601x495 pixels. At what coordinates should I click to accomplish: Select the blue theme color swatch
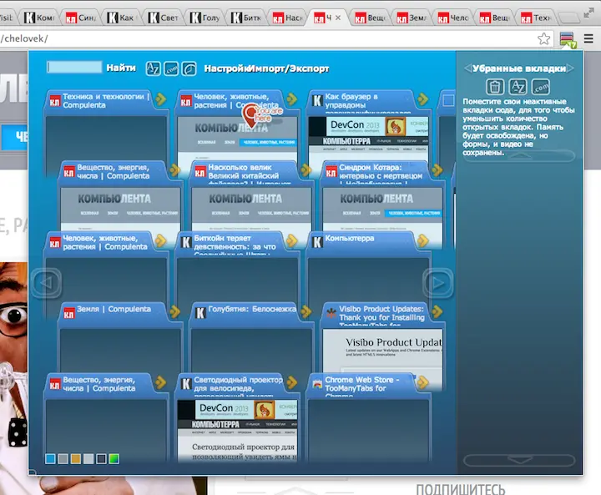50,458
